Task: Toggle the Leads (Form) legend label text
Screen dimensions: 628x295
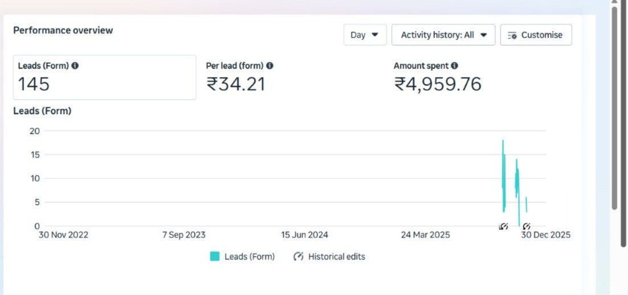Action: point(250,256)
